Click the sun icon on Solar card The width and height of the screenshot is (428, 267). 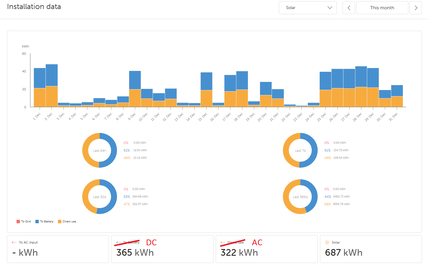coord(327,242)
